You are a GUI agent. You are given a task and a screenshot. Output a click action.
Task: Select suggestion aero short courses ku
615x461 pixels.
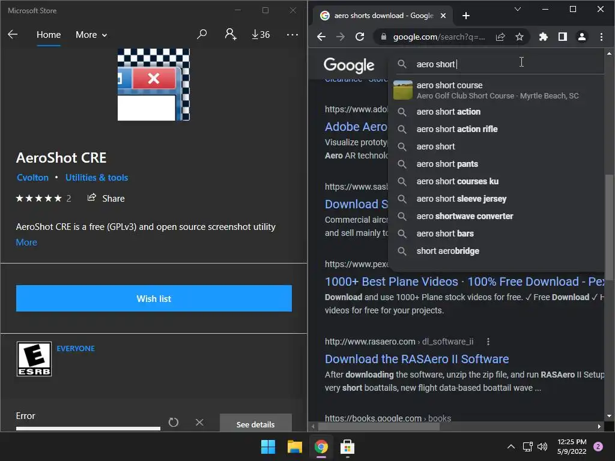(x=497, y=181)
